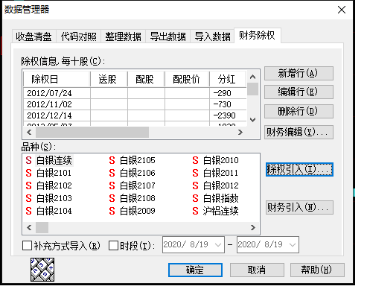Click the 除权日 column header
Screen dimensions: 367x295
tap(57, 80)
